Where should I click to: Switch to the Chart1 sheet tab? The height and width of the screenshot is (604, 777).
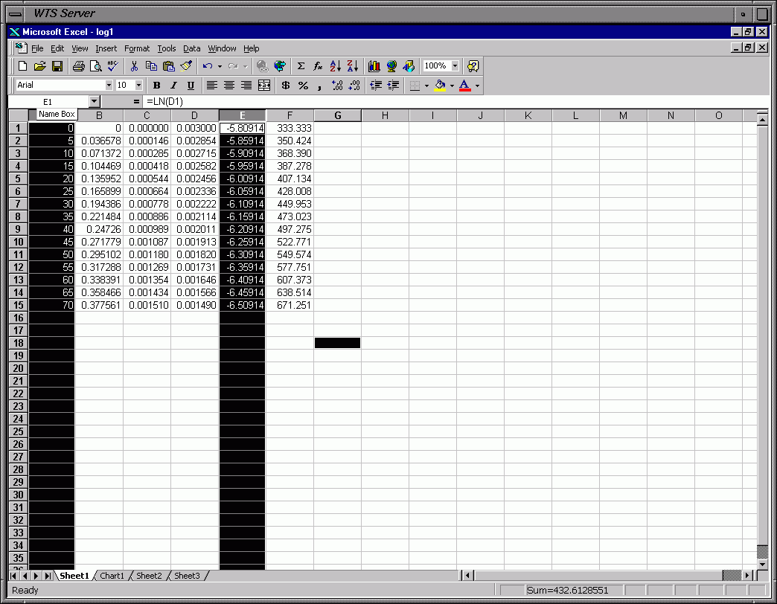click(112, 575)
